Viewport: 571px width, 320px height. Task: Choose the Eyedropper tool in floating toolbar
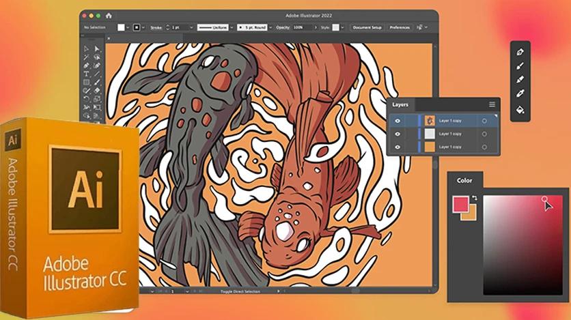[x=520, y=94]
